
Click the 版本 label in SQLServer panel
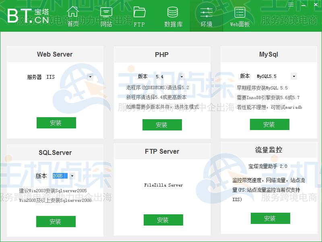41,176
